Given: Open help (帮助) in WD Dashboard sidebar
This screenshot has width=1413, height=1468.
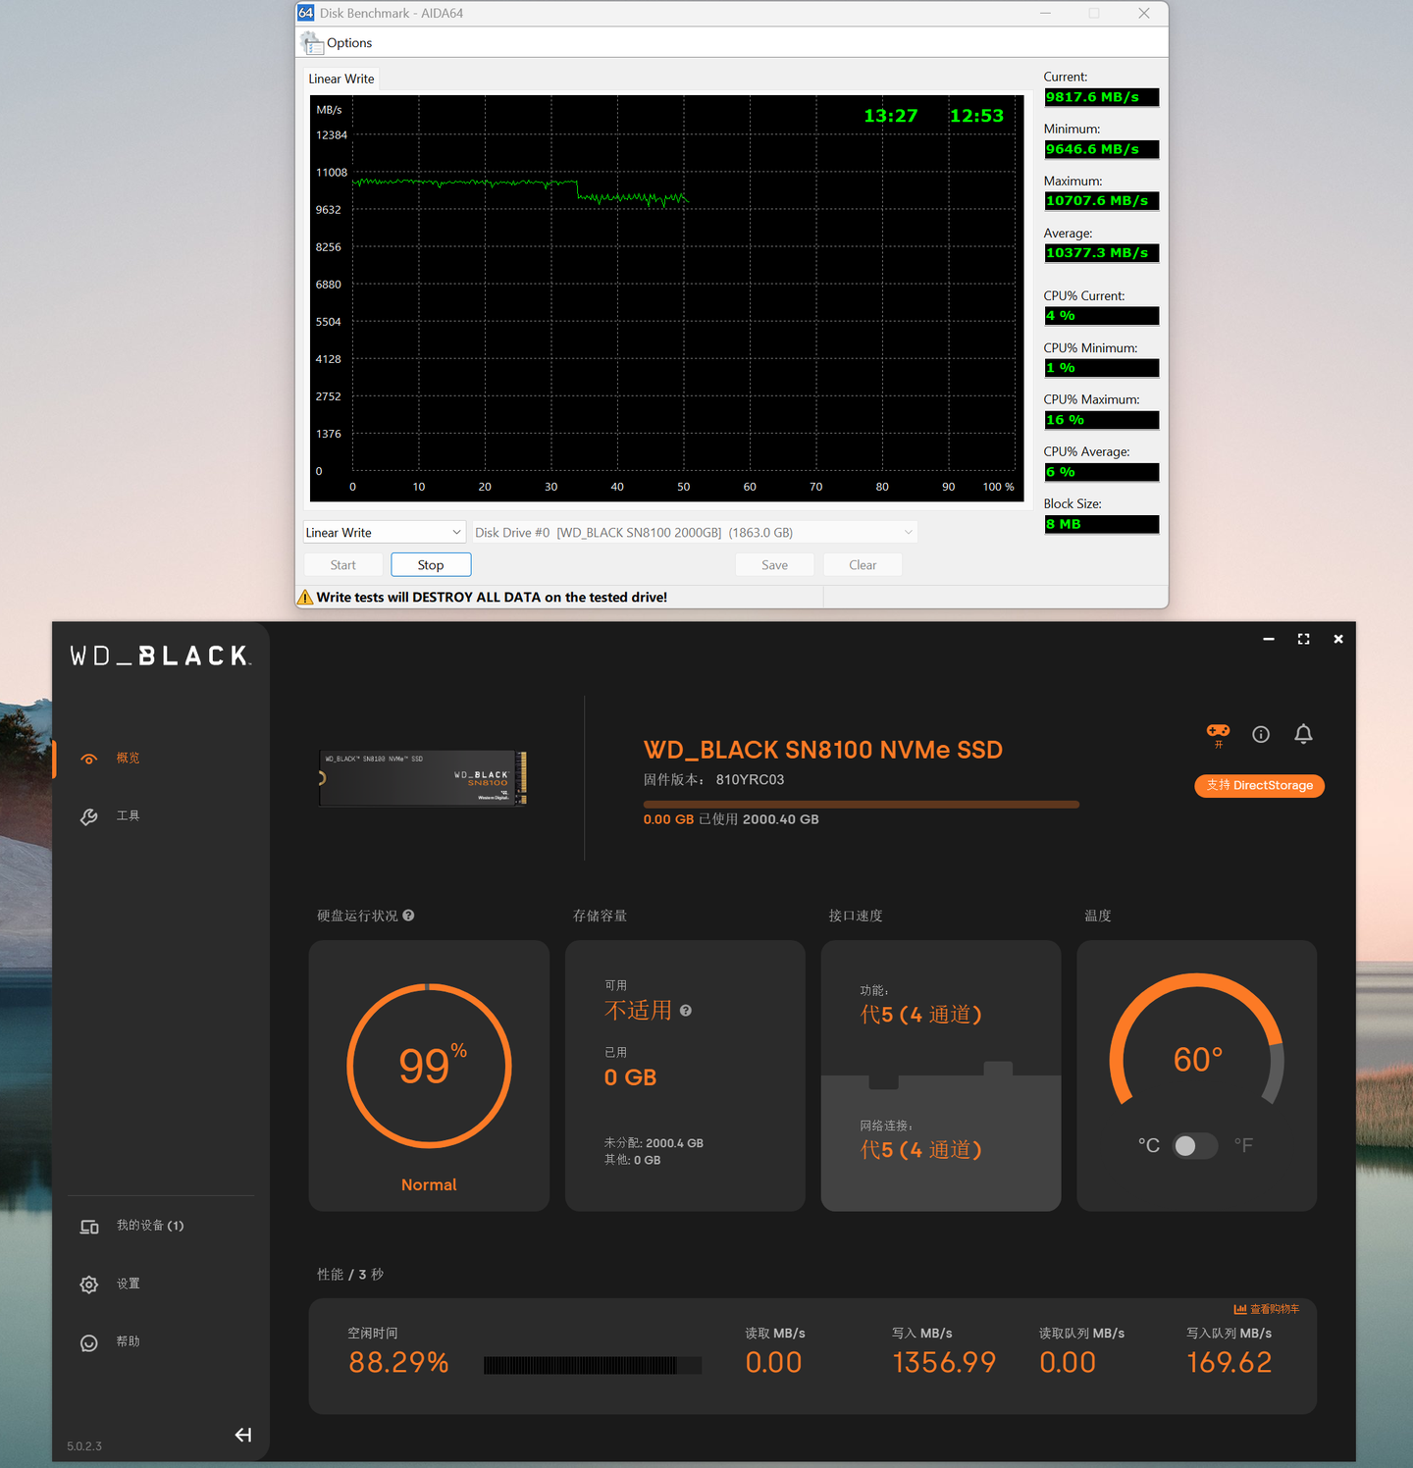Looking at the screenshot, I should (128, 1341).
